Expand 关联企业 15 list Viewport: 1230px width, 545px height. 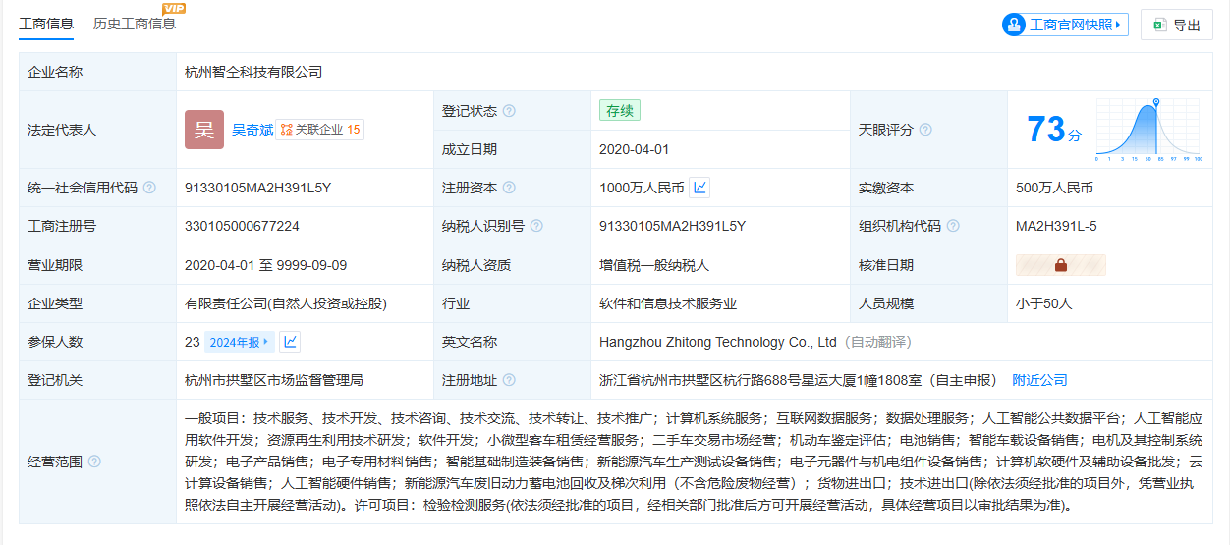click(x=320, y=130)
